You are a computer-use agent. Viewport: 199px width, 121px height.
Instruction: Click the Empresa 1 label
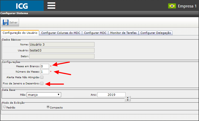pos(187,6)
